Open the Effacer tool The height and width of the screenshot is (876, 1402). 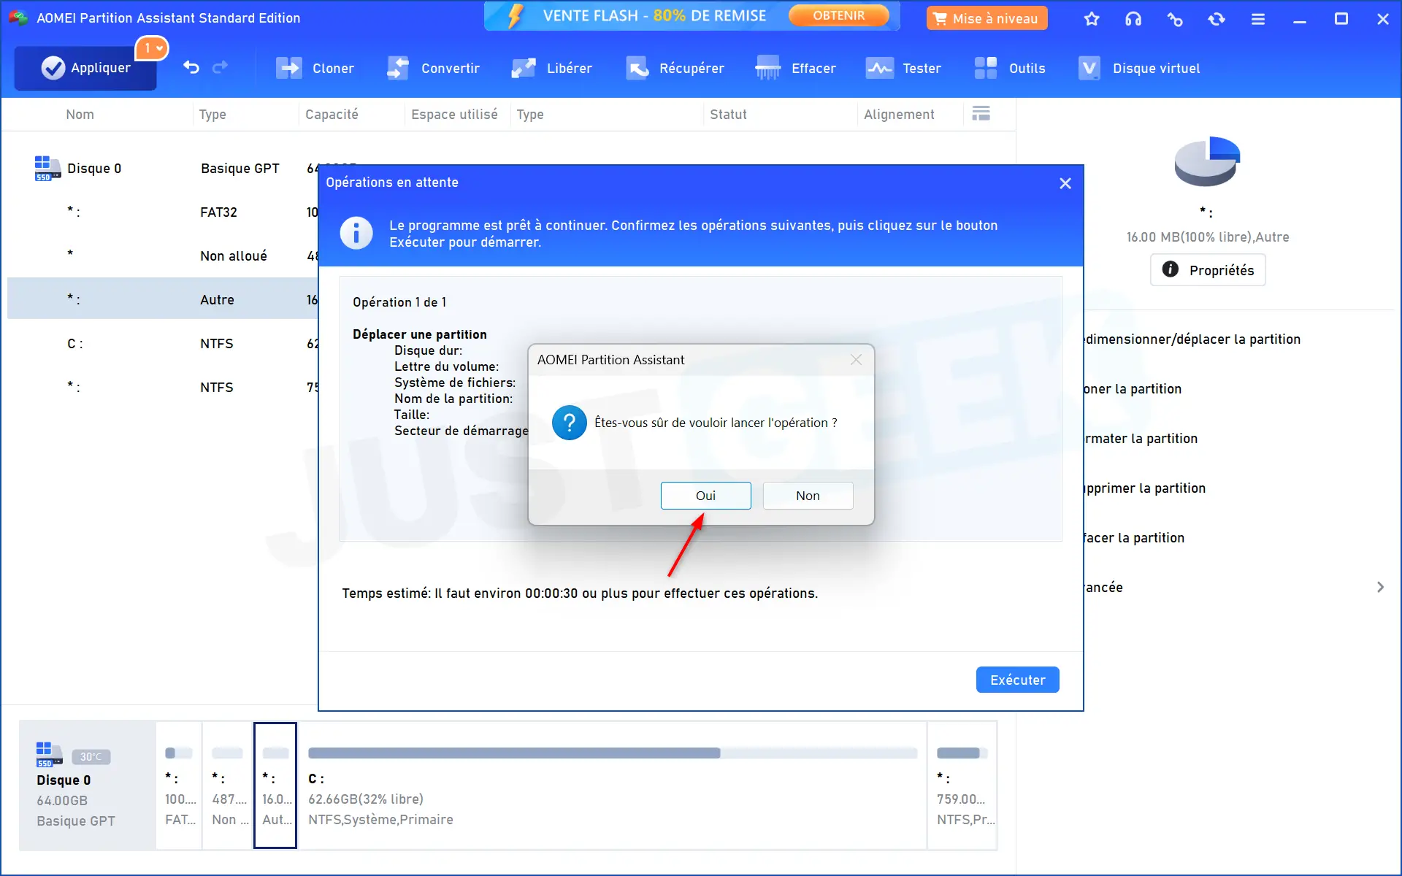[795, 69]
